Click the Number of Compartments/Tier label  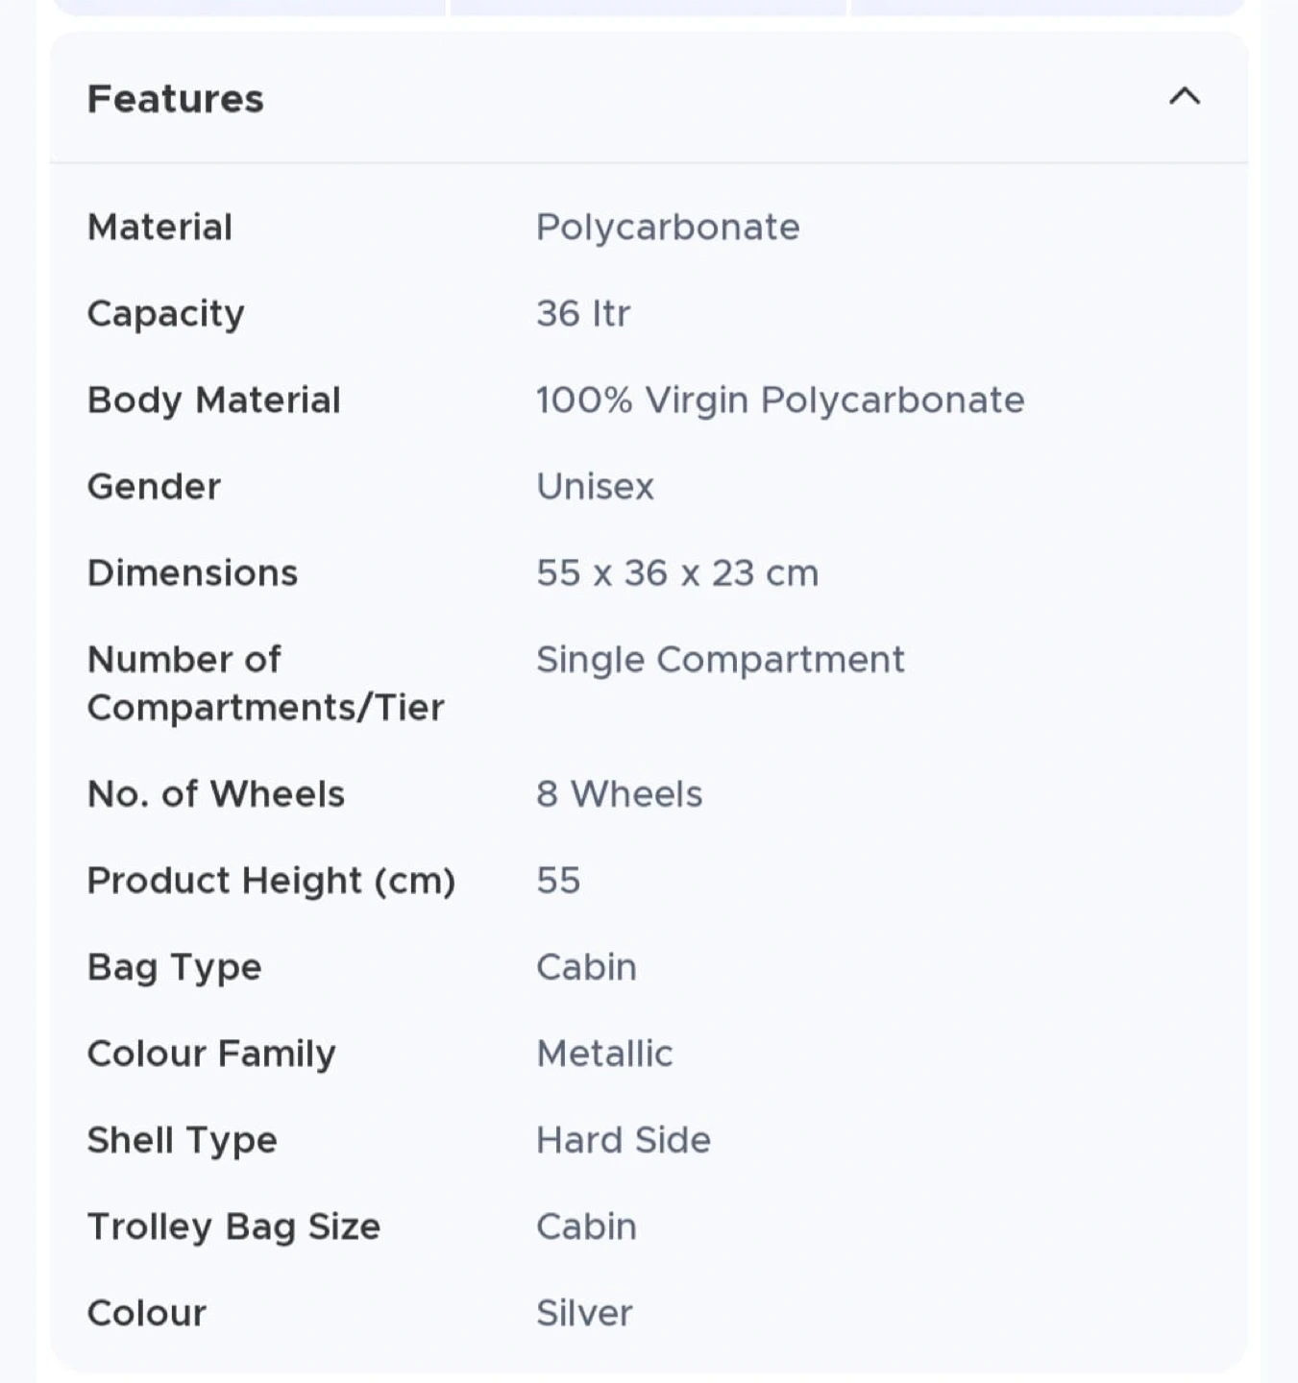coord(265,683)
